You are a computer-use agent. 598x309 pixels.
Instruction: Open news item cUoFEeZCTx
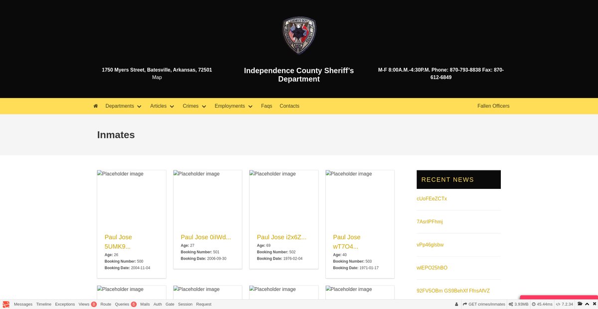point(432,198)
